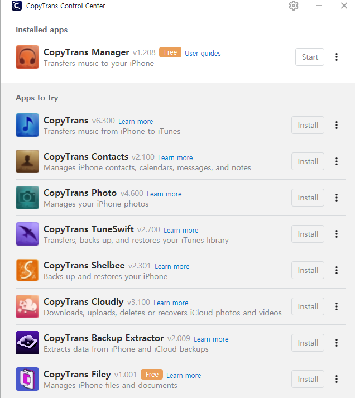
Task: Install CopyTrans Photo
Action: (308, 198)
